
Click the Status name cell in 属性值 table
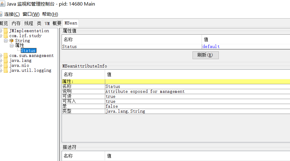point(132,47)
